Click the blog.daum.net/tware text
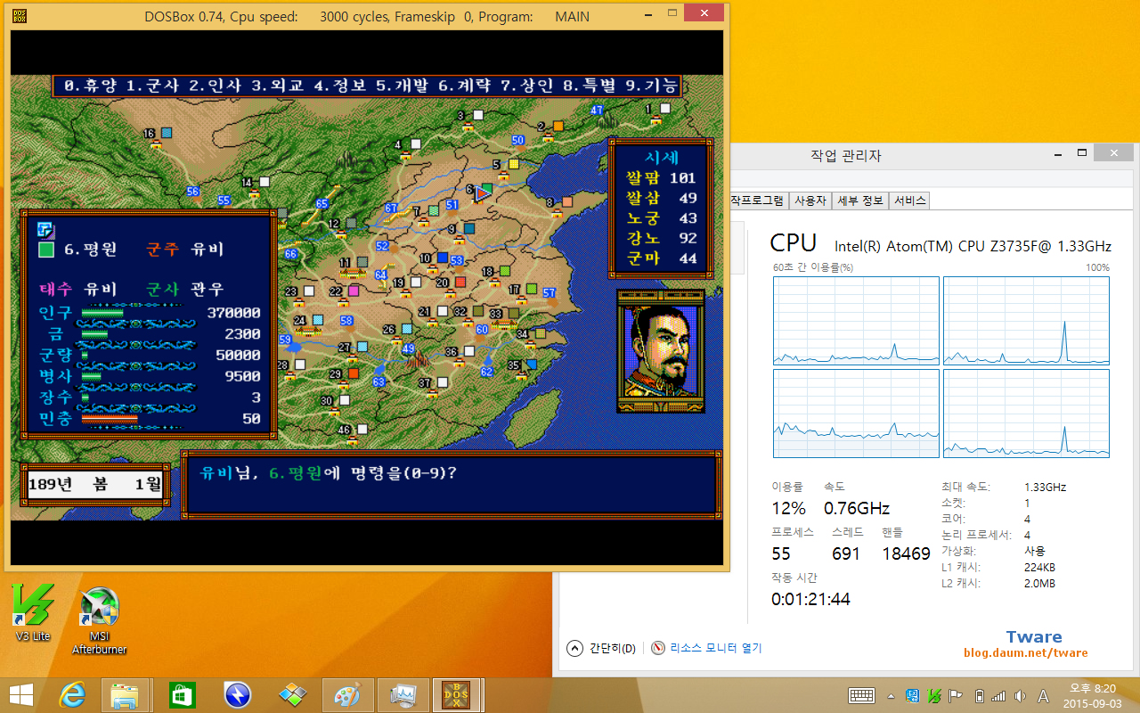1140x713 pixels. tap(1026, 653)
